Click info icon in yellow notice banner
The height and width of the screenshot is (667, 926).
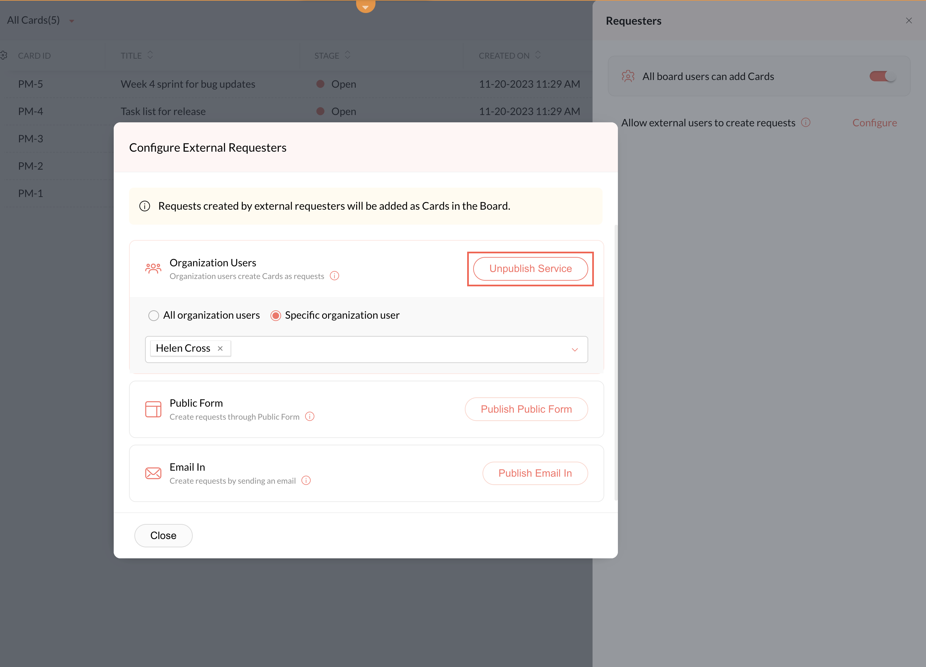[144, 206]
